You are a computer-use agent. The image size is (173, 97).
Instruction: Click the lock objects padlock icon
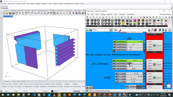73,13
